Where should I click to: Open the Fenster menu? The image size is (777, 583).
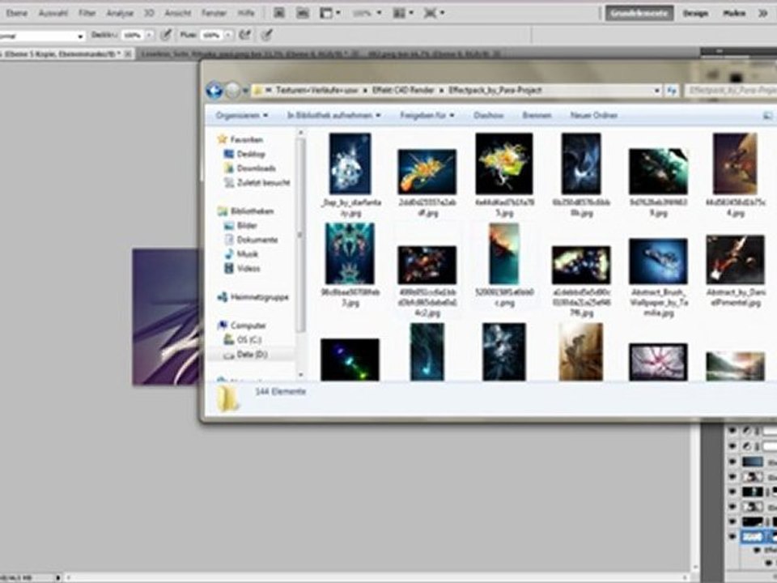(214, 14)
